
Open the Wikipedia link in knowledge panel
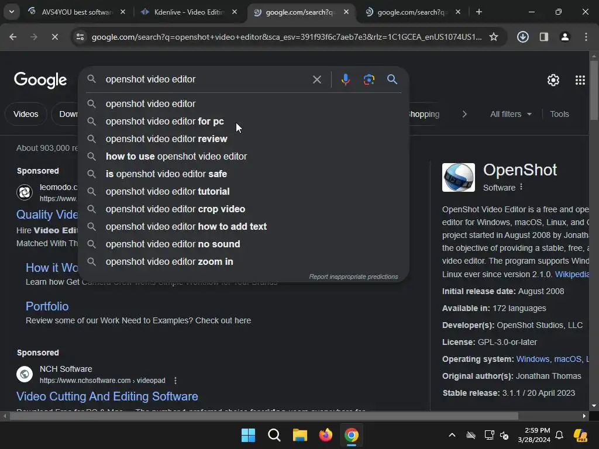[572, 274]
